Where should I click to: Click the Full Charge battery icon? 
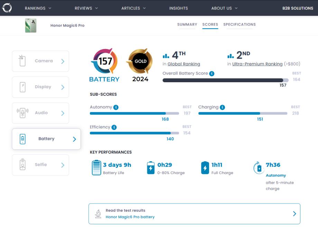click(x=205, y=168)
